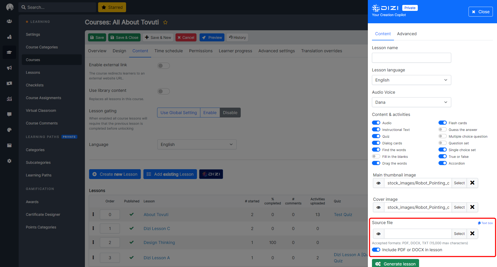Switch to the Design tab
Screen dimensions: 497x267
click(119, 51)
